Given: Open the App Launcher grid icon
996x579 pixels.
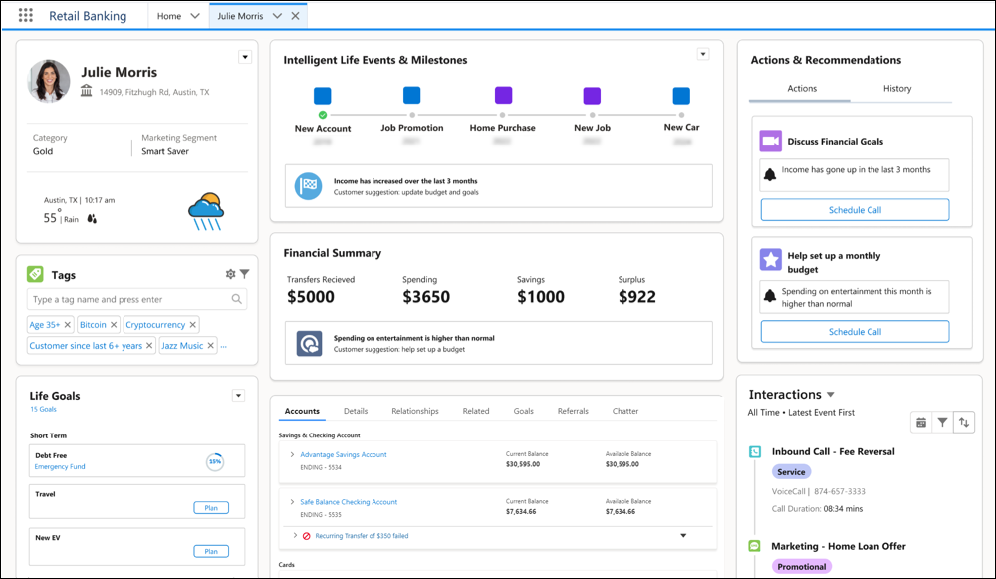Looking at the screenshot, I should tap(26, 15).
